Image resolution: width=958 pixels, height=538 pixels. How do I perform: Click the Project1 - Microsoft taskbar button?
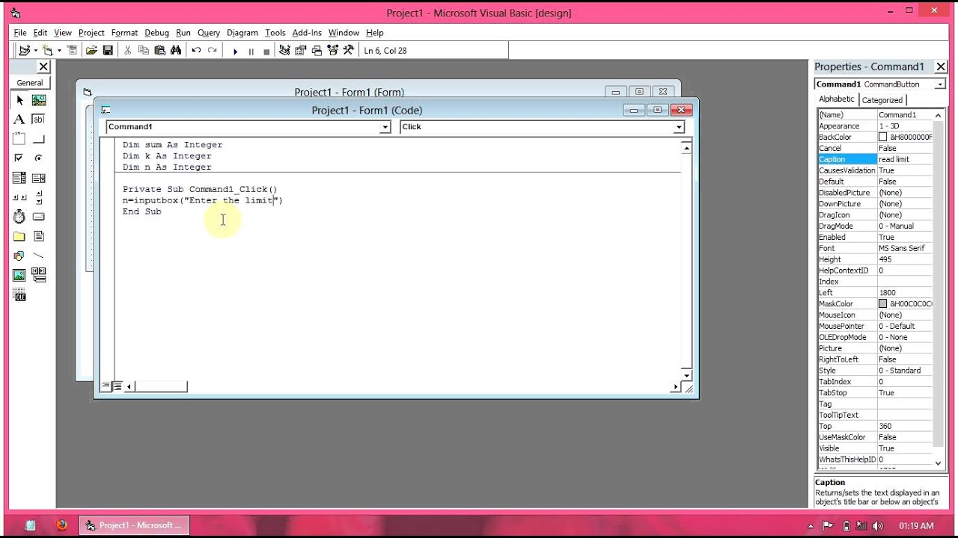pyautogui.click(x=135, y=525)
